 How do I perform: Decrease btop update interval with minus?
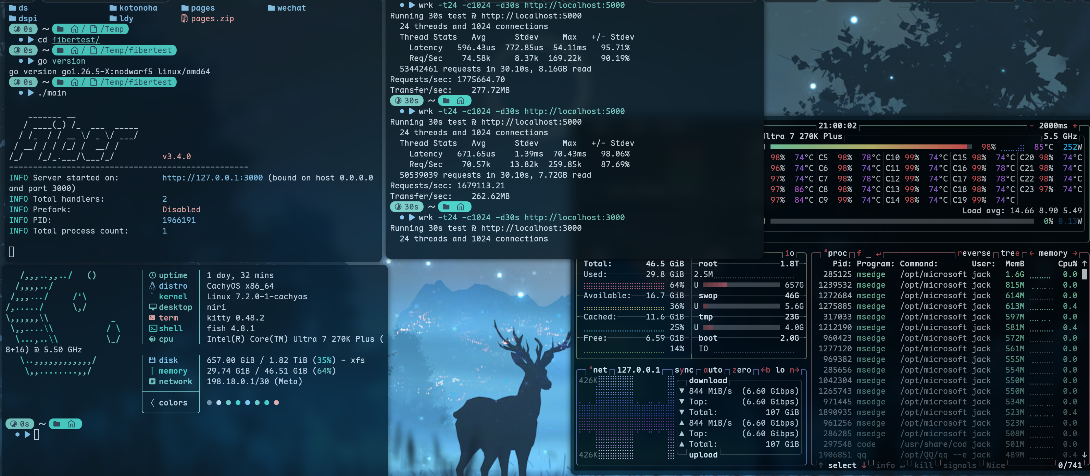click(1031, 126)
